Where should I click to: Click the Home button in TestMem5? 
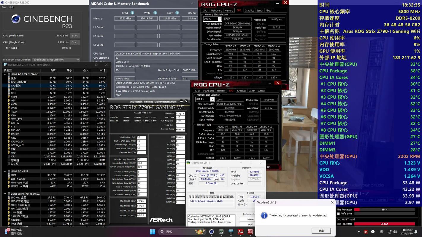point(250,220)
